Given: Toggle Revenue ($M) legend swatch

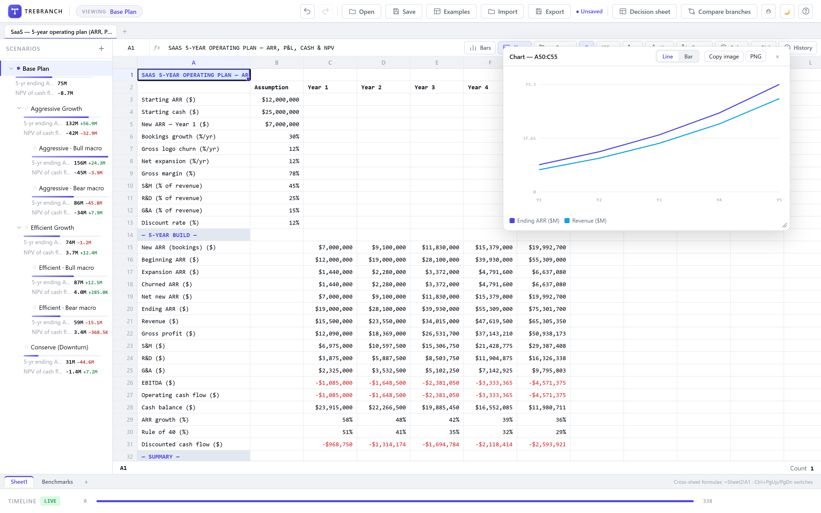Looking at the screenshot, I should coord(567,221).
